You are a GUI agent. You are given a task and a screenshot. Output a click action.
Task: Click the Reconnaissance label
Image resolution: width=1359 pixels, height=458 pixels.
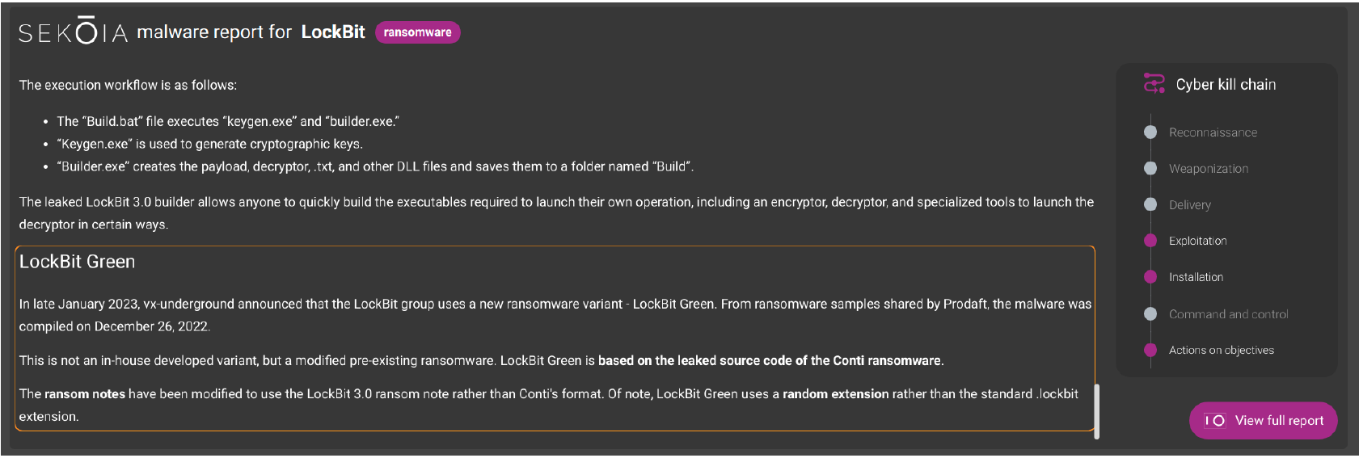pos(1213,132)
